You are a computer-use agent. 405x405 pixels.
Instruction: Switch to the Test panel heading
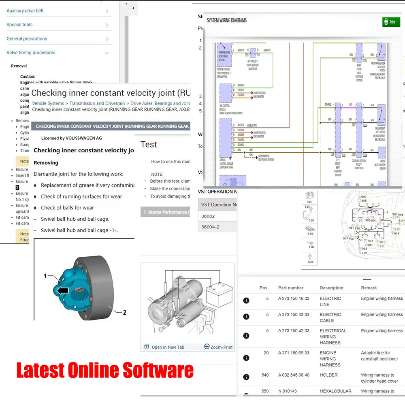tap(148, 144)
